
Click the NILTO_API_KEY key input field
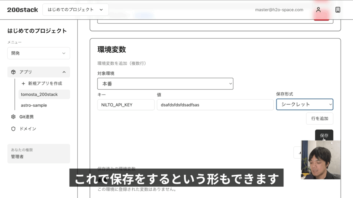coord(126,105)
